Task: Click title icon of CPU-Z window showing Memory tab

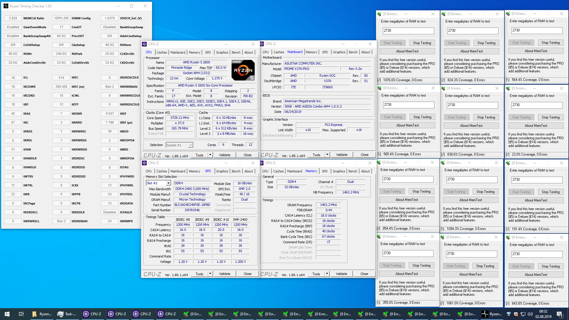Action: point(262,163)
